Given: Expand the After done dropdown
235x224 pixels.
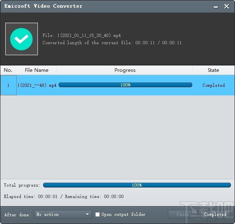Looking at the screenshot, I should point(63,214).
